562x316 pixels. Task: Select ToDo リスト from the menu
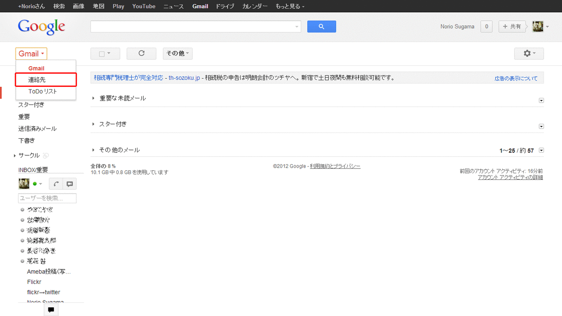(46, 92)
